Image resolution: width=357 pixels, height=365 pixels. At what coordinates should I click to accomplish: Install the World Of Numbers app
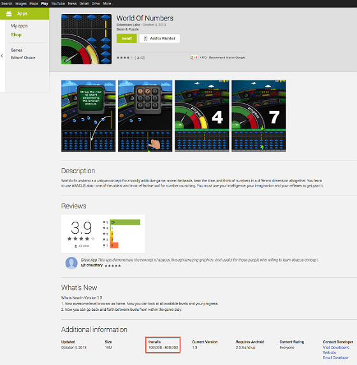[x=126, y=38]
